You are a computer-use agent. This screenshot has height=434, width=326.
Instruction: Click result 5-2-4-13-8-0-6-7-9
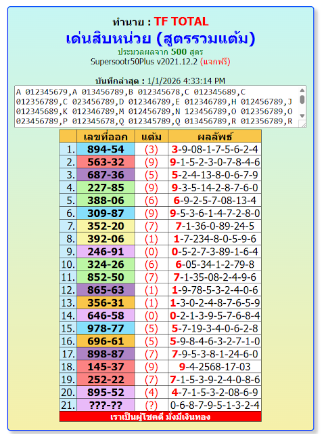215,175
